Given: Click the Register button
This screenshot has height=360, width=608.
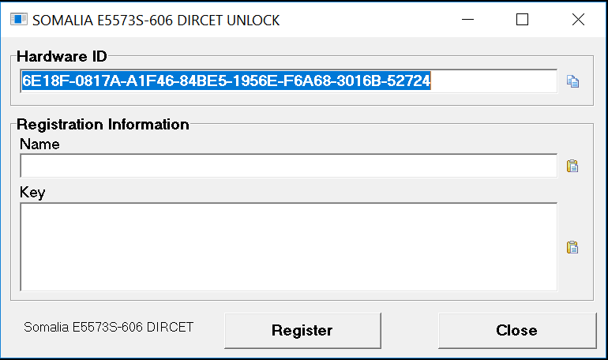Looking at the screenshot, I should click(303, 331).
